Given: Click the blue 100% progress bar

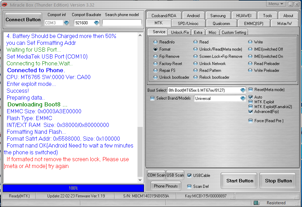Looking at the screenshot, I should coord(74,188).
